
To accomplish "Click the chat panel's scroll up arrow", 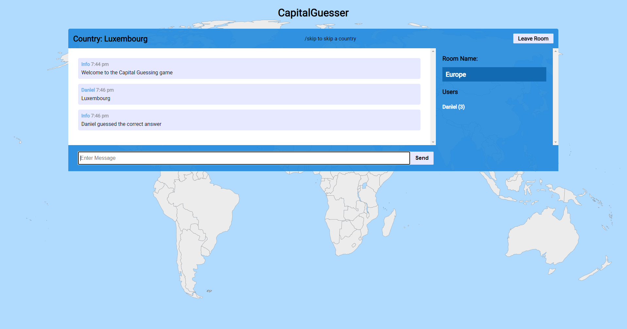I will click(x=433, y=51).
